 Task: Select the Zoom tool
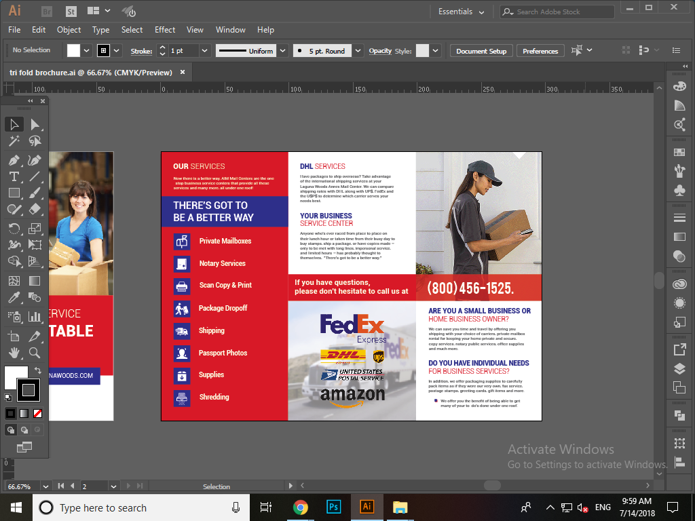(35, 353)
